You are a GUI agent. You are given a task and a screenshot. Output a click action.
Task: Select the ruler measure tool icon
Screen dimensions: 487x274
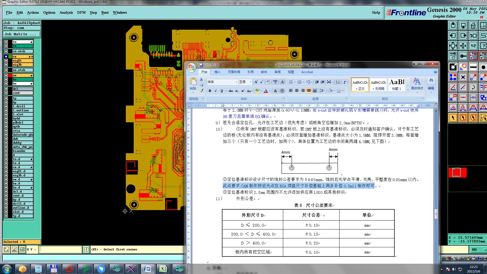473,67
